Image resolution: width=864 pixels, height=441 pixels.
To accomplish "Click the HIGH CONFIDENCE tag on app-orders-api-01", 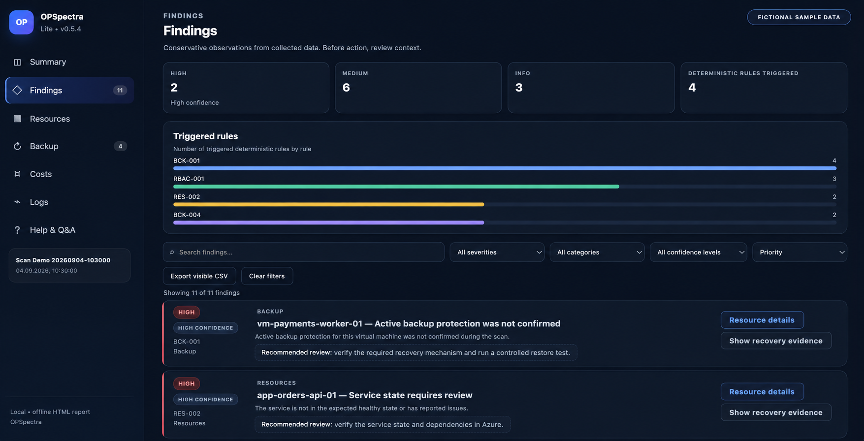I will pos(206,400).
